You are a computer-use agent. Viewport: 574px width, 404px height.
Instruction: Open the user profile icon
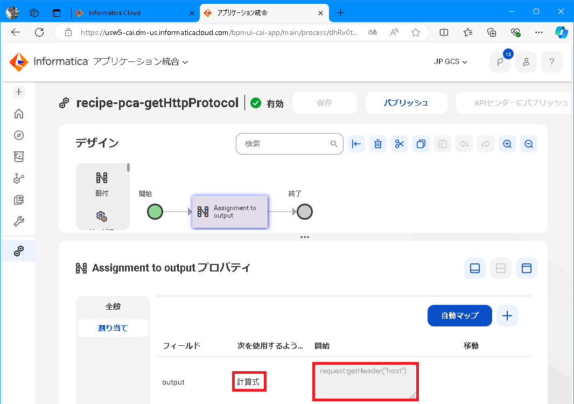(x=526, y=62)
